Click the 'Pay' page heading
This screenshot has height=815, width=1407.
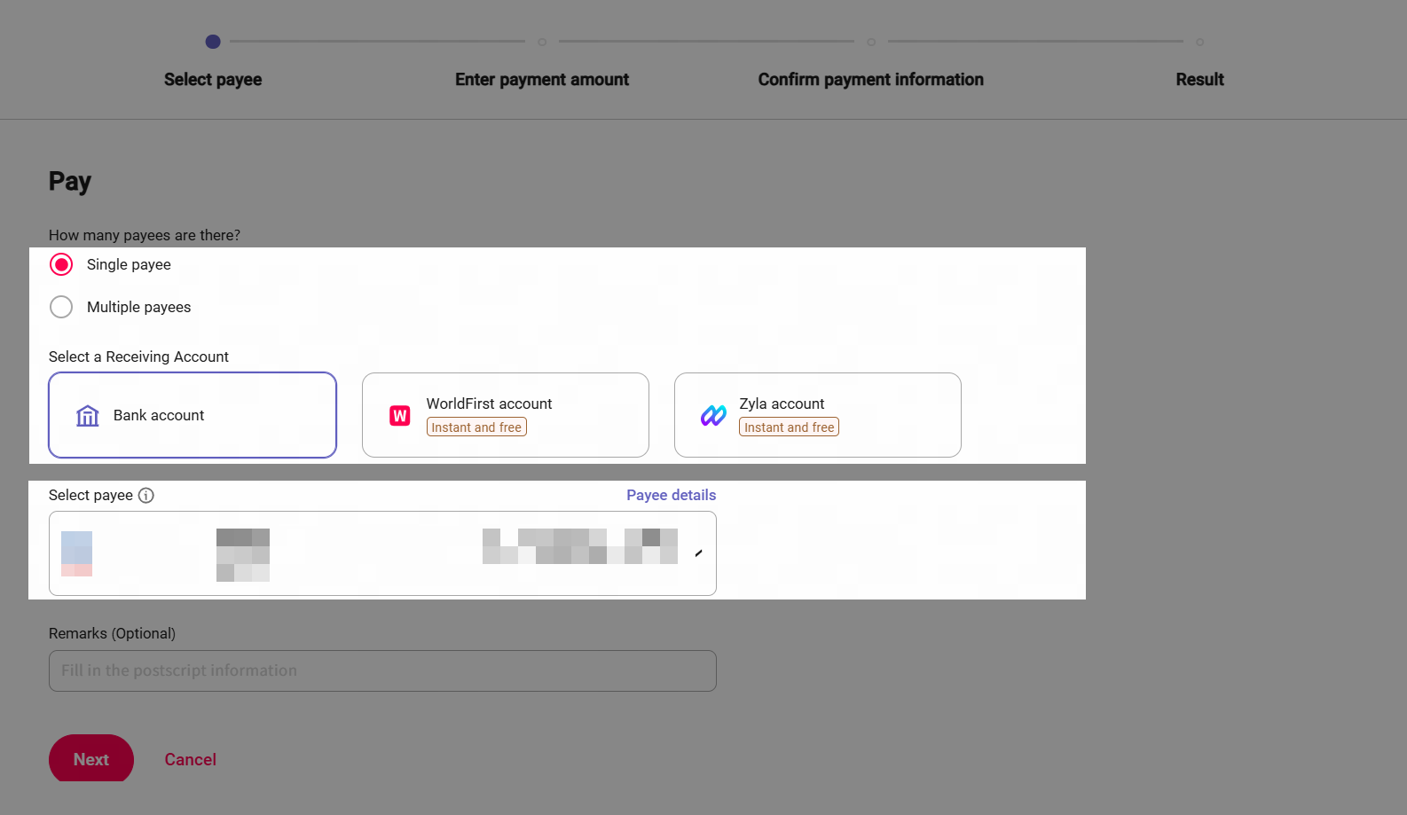point(70,182)
